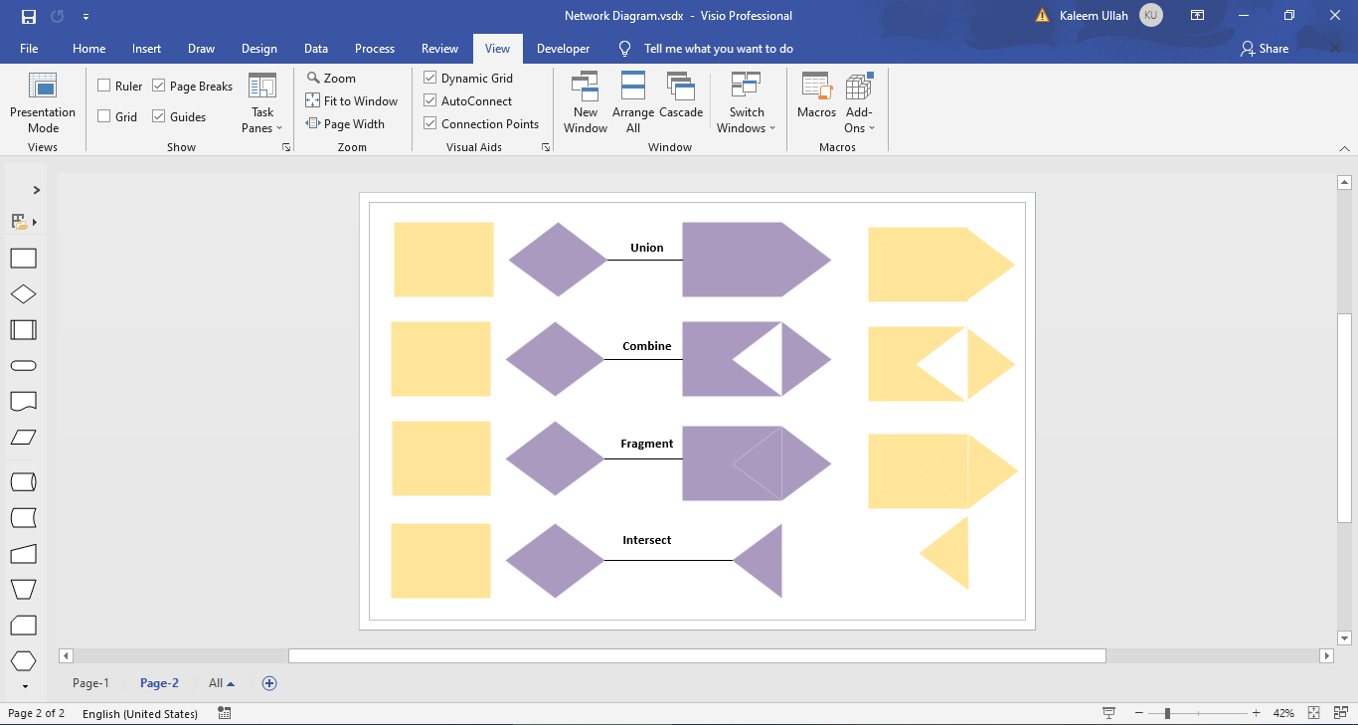Select the diamond shape in the Shapes panel
The image size is (1358, 725).
[23, 293]
